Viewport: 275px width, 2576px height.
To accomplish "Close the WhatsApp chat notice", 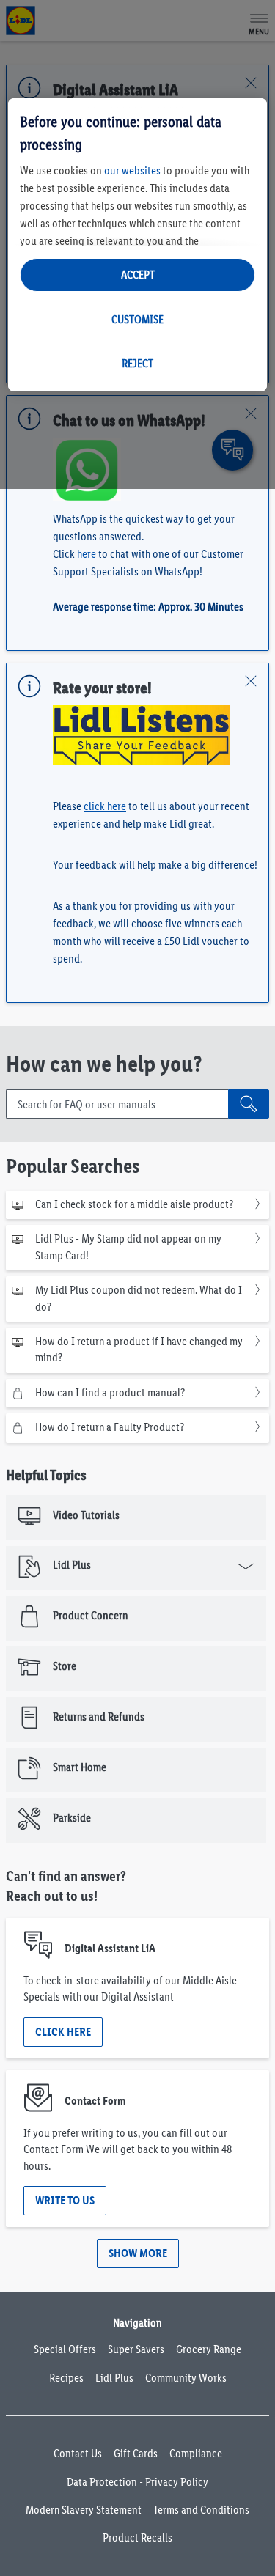I will click(x=251, y=413).
